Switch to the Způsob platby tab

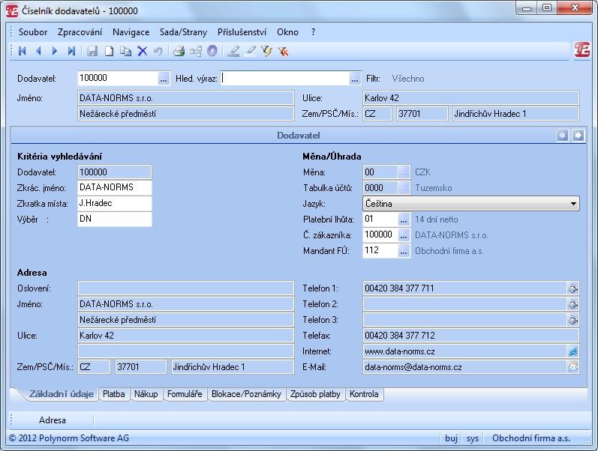pyautogui.click(x=315, y=394)
